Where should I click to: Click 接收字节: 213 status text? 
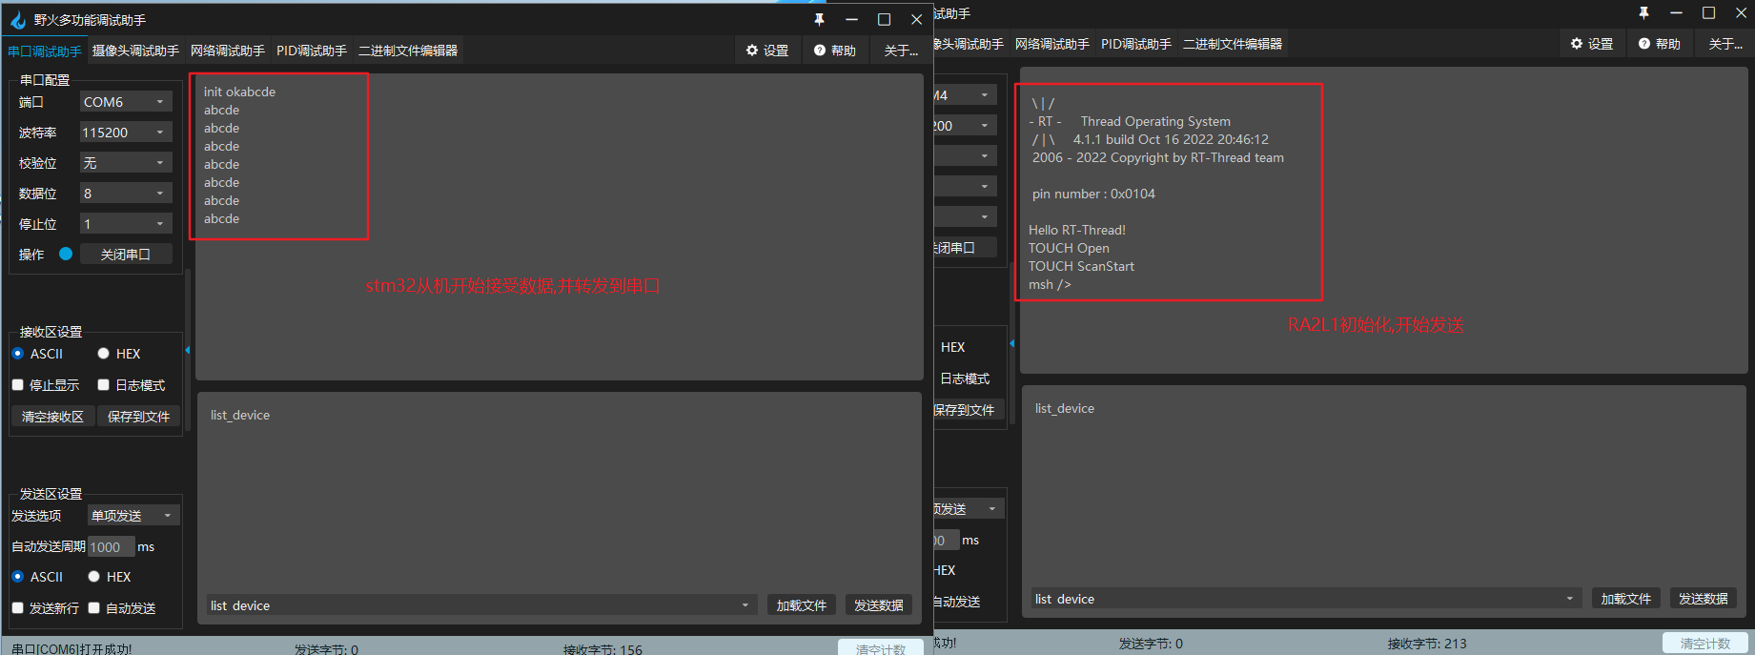(x=1427, y=644)
